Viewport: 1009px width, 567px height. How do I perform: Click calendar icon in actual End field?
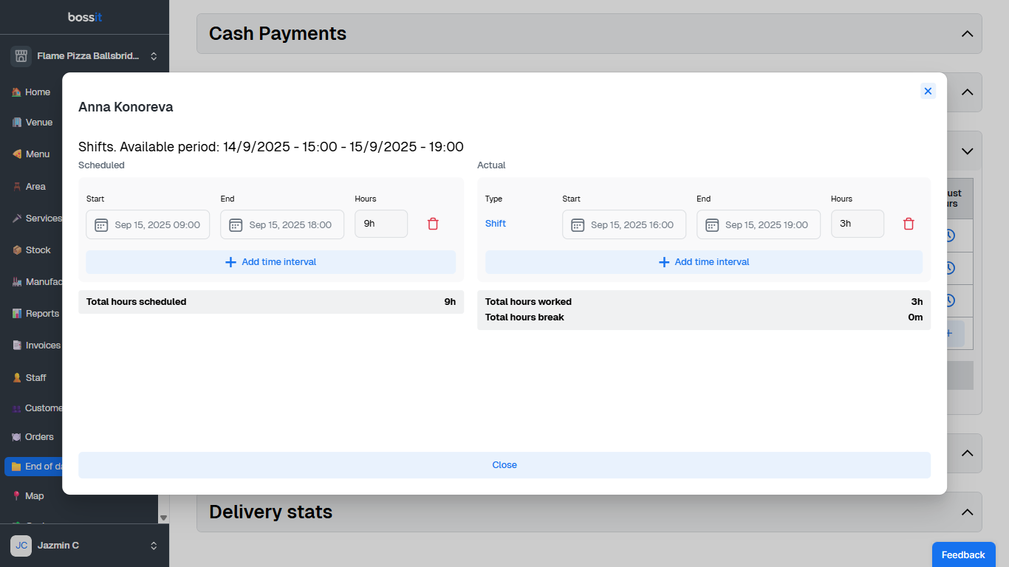(x=712, y=224)
